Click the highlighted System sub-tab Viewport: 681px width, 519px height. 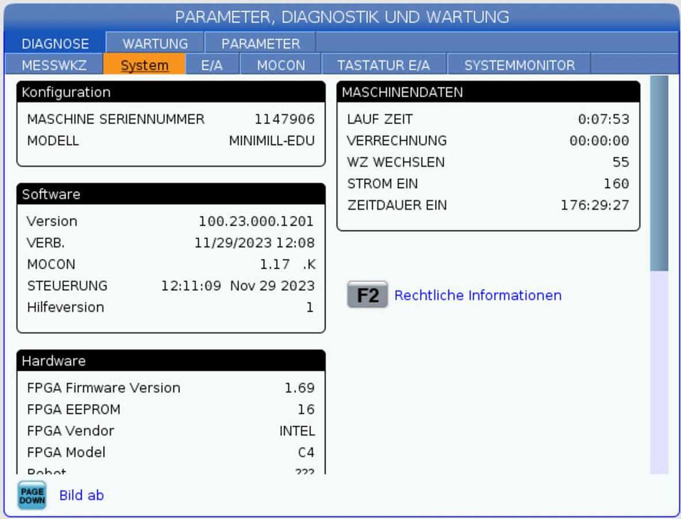point(145,65)
